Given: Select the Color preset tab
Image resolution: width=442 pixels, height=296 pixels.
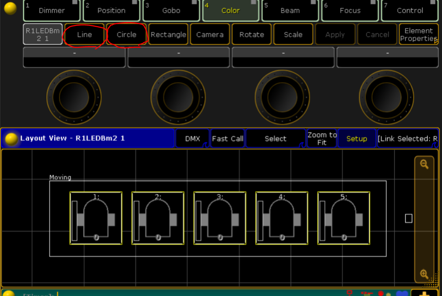Looking at the screenshot, I should coord(231,11).
